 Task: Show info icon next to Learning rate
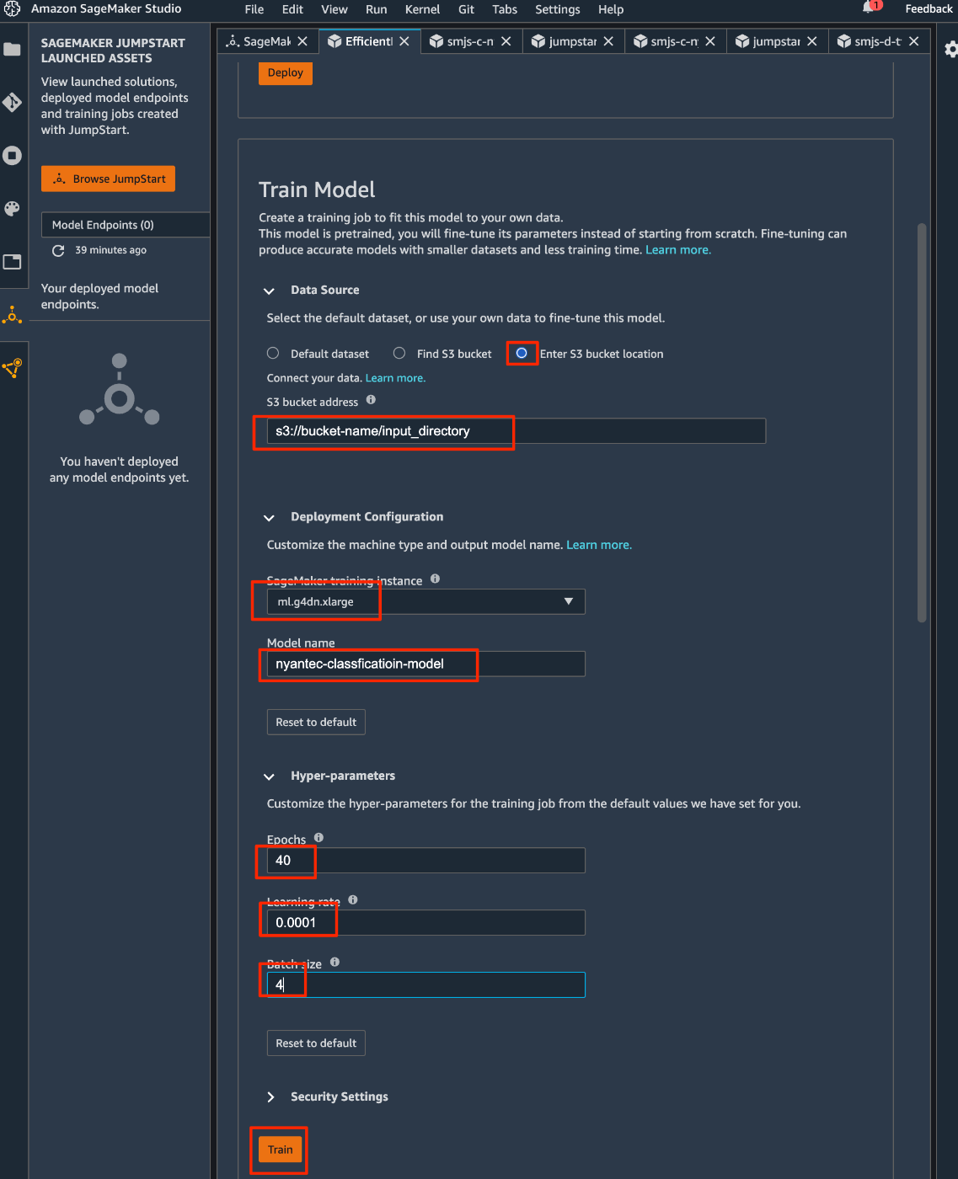(353, 899)
